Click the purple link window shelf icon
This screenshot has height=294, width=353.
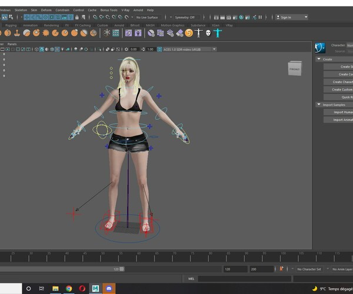pyautogui.click(x=128, y=33)
